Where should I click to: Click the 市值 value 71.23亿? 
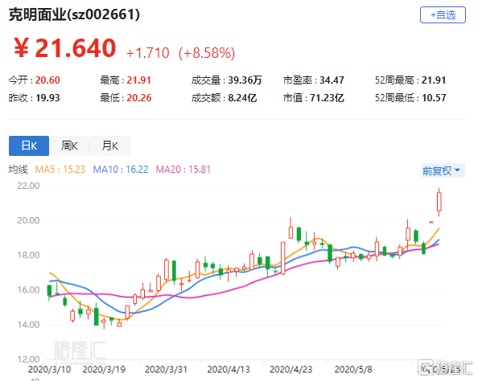click(x=327, y=98)
